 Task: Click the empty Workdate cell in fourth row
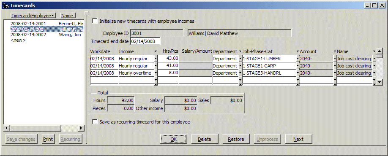point(104,80)
